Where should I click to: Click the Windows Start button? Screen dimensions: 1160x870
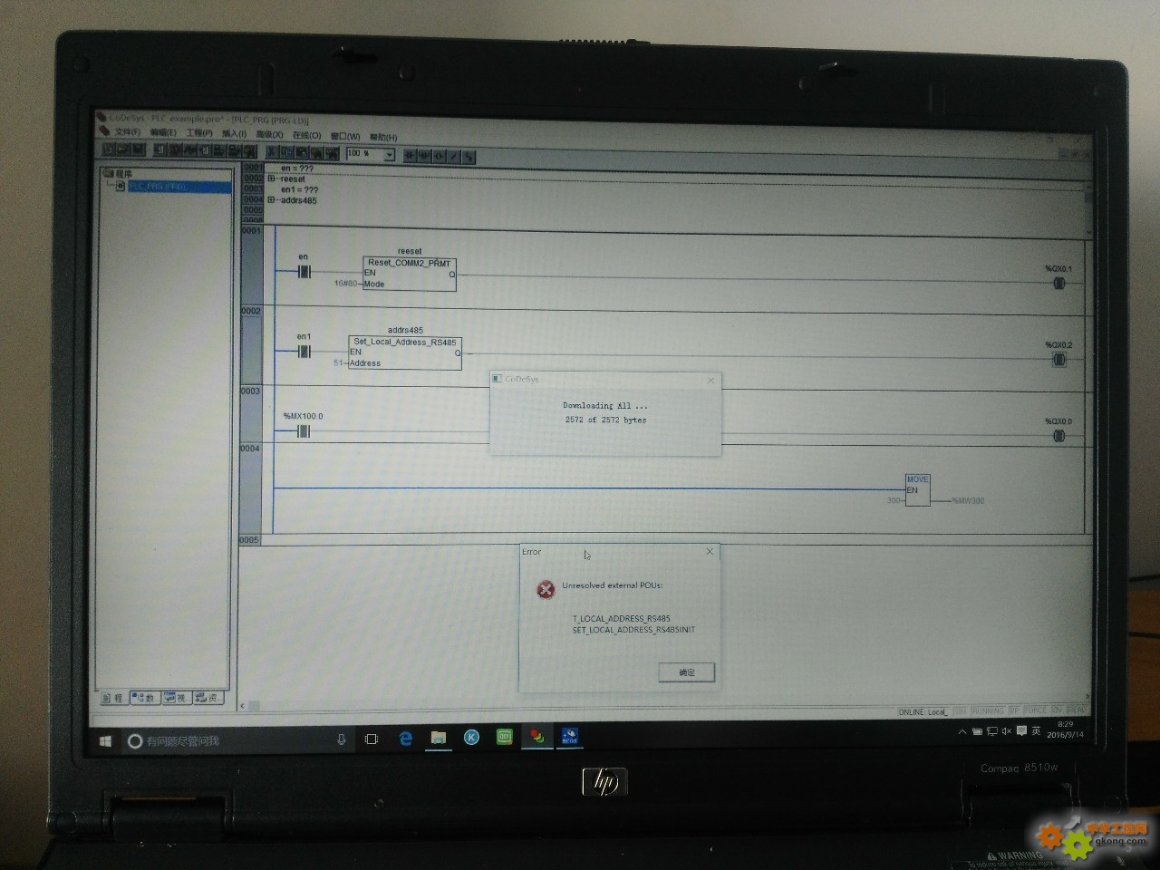[x=105, y=741]
